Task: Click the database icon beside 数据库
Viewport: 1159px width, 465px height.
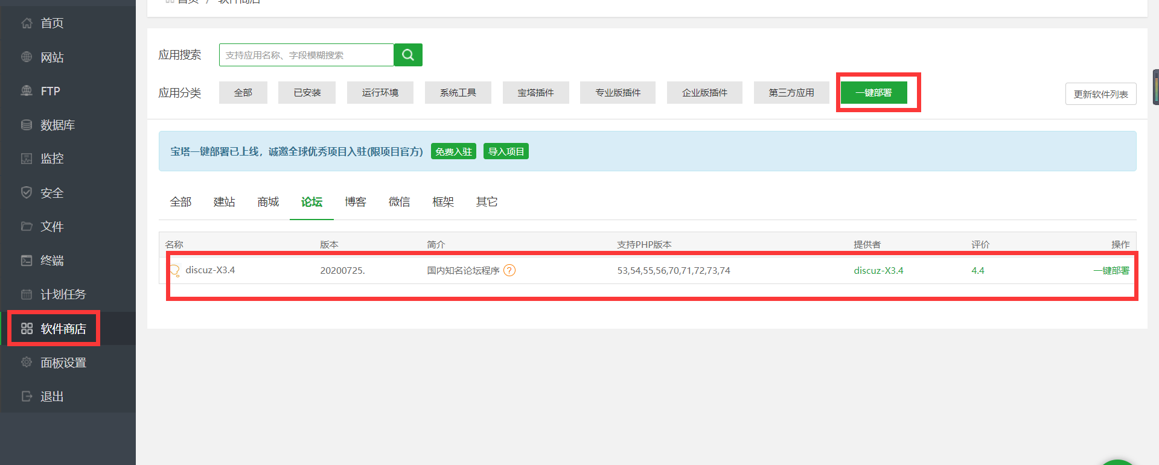Action: pyautogui.click(x=27, y=125)
